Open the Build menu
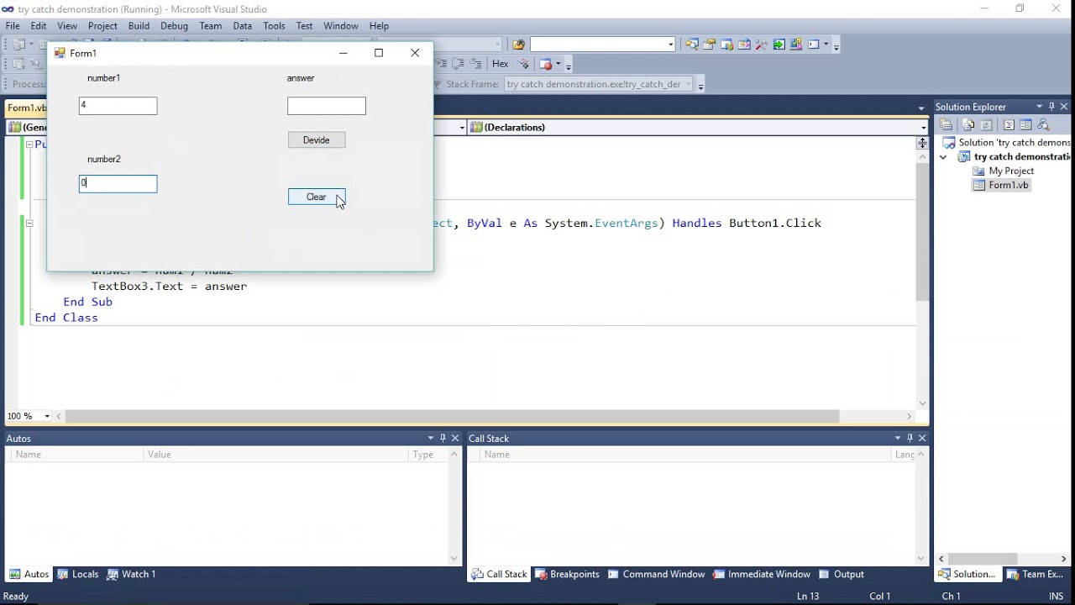This screenshot has height=605, width=1075. [139, 26]
